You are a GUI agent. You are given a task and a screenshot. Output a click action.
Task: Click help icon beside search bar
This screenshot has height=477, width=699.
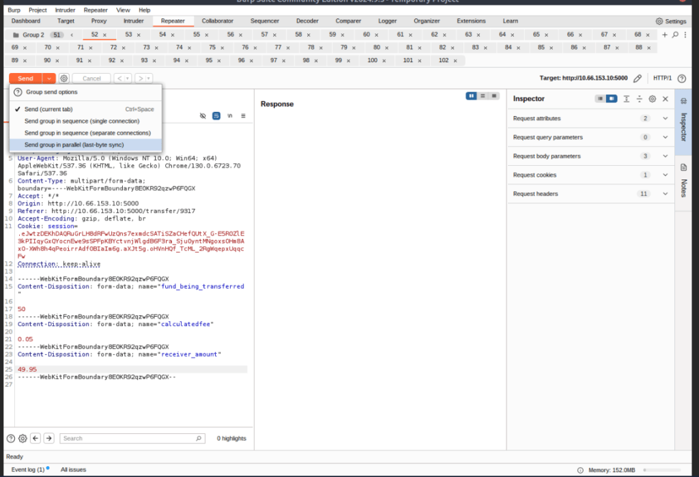(11, 439)
